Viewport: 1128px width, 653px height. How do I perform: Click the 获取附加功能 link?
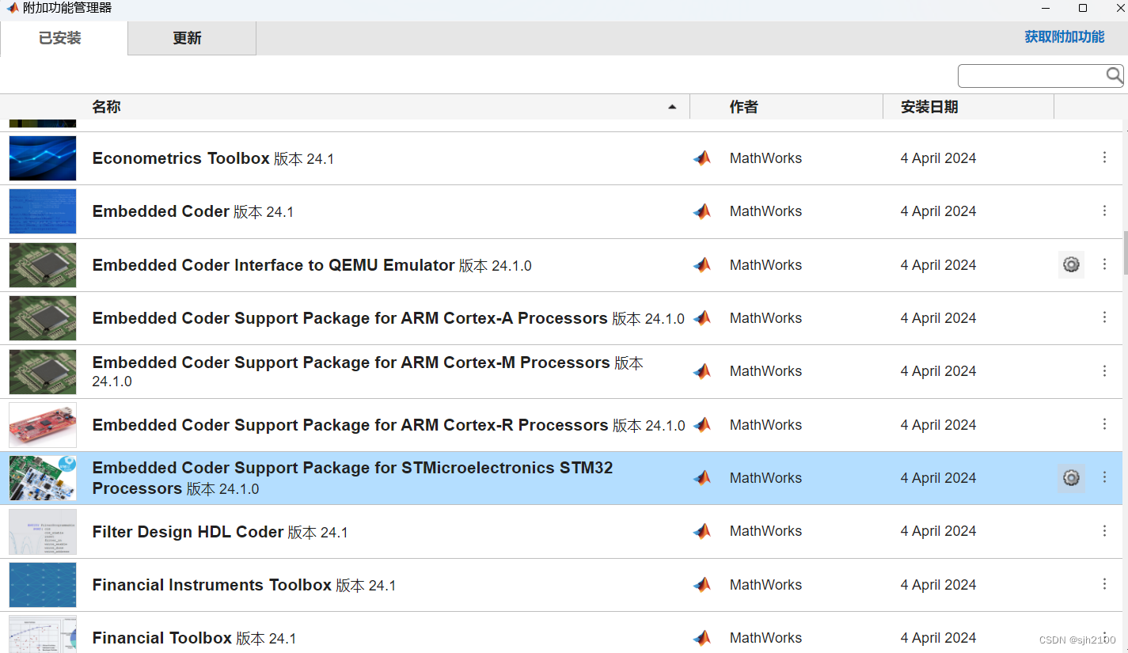coord(1064,36)
